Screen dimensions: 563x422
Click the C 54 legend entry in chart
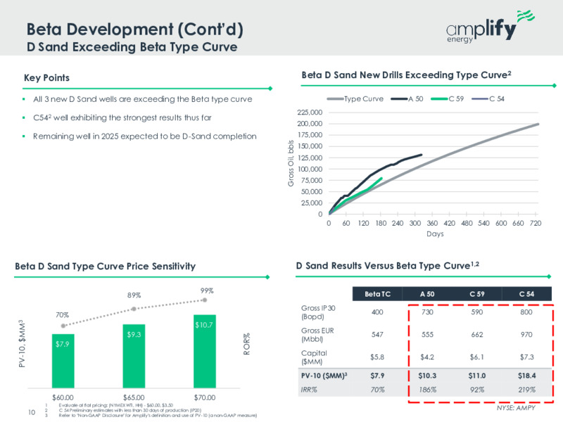(488, 98)
